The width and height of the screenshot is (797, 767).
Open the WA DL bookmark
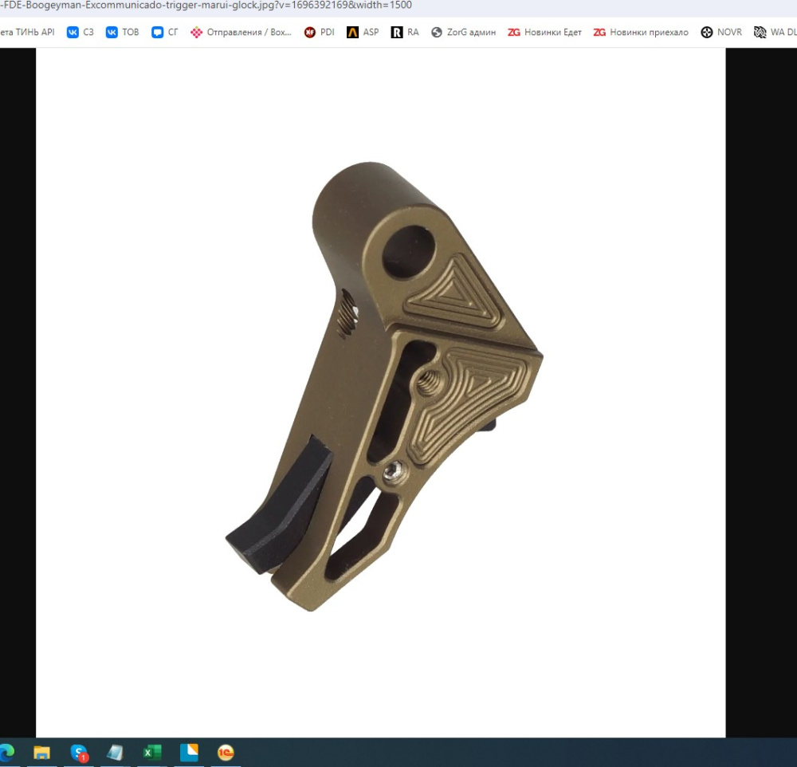pyautogui.click(x=775, y=32)
